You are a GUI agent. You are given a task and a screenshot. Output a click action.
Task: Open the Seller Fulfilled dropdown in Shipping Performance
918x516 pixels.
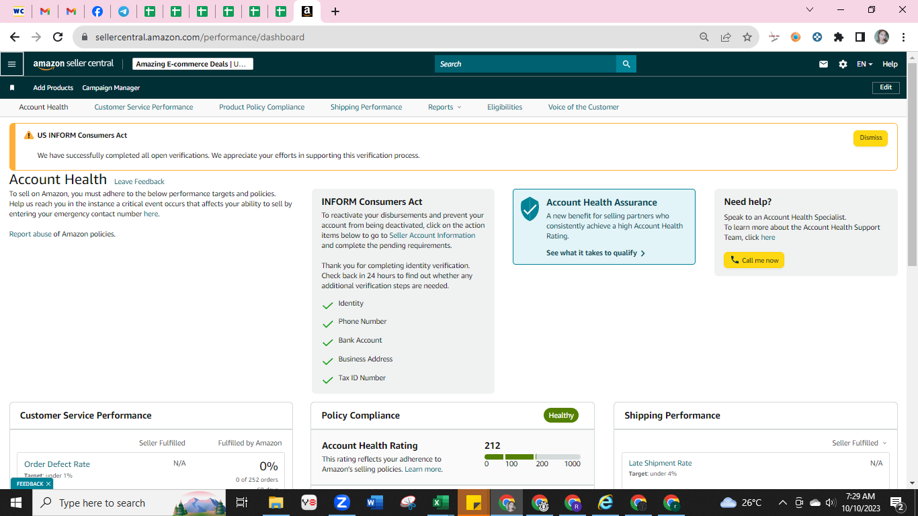click(860, 443)
